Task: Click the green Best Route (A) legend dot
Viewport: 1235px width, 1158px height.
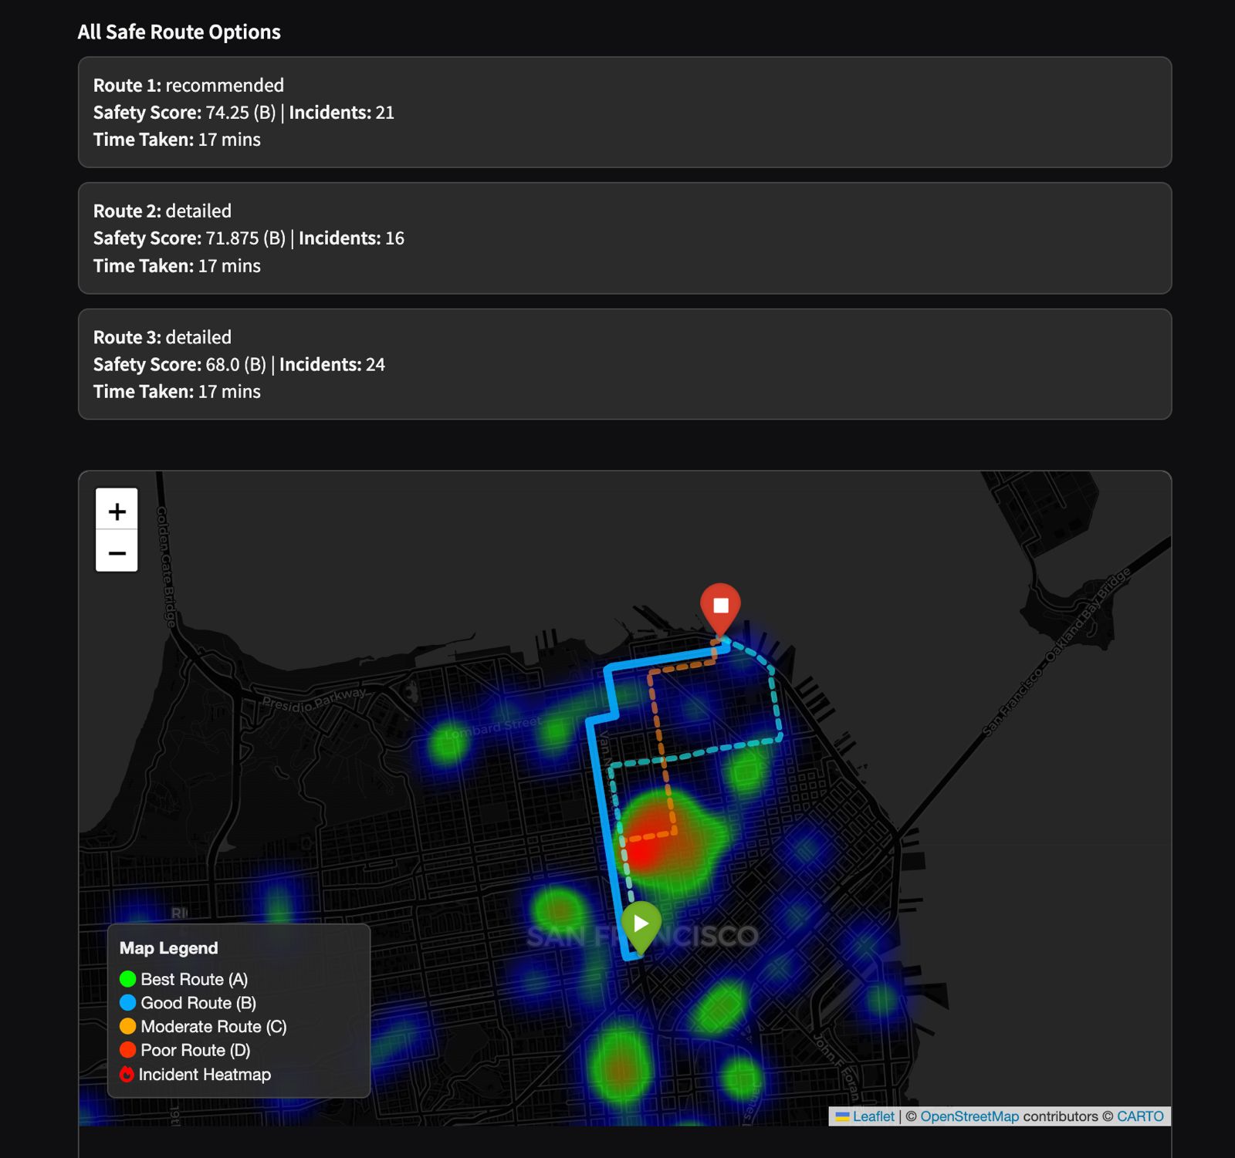Action: point(128,979)
